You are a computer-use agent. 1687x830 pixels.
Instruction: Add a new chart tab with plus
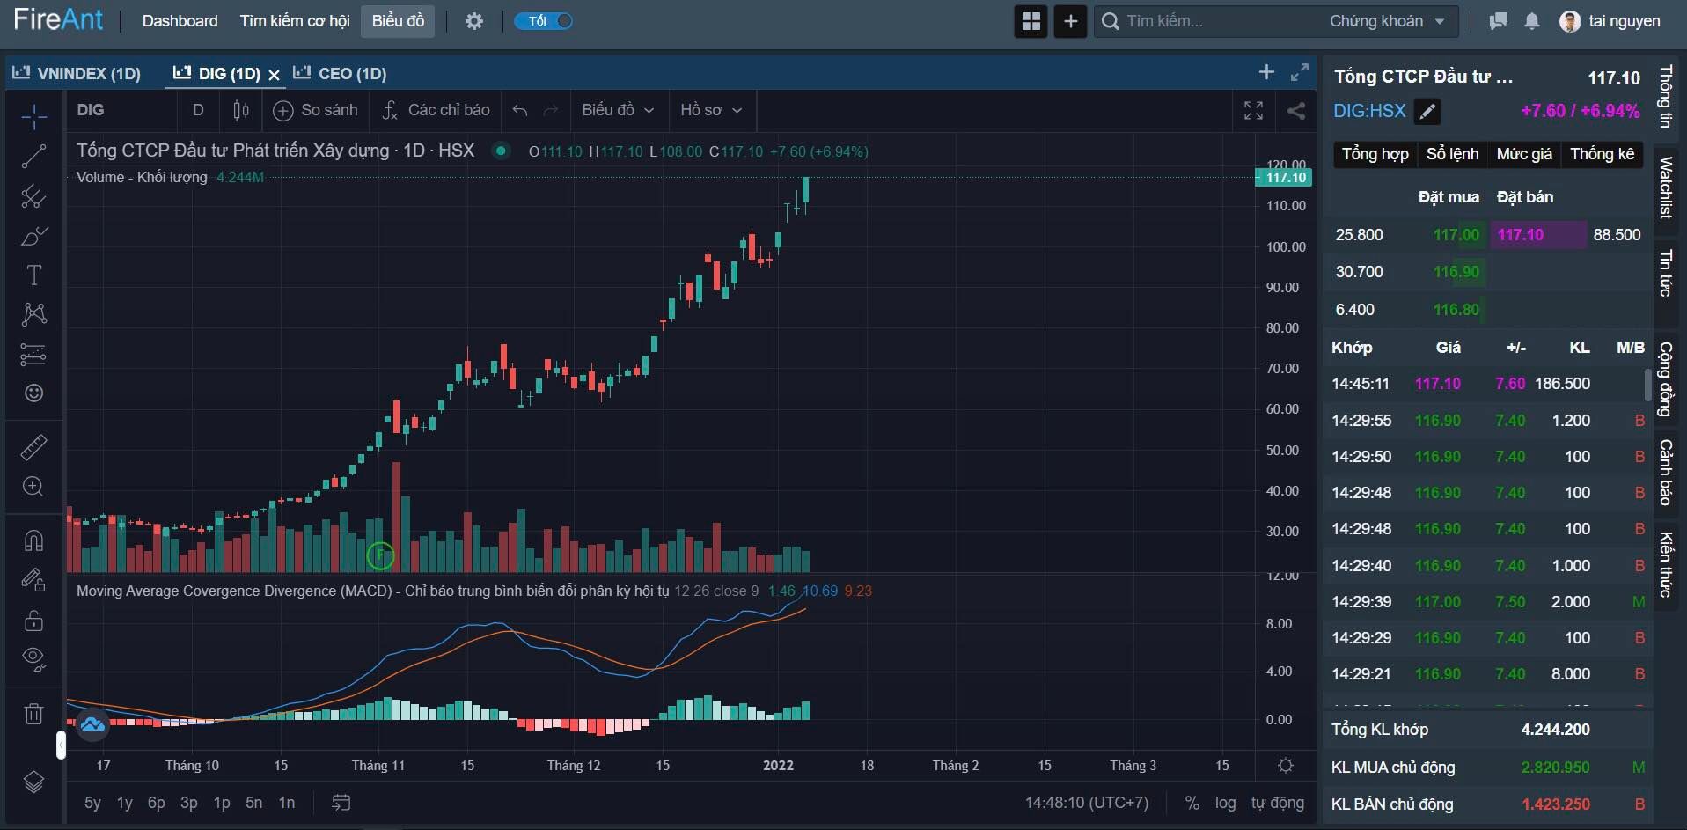(x=1266, y=72)
